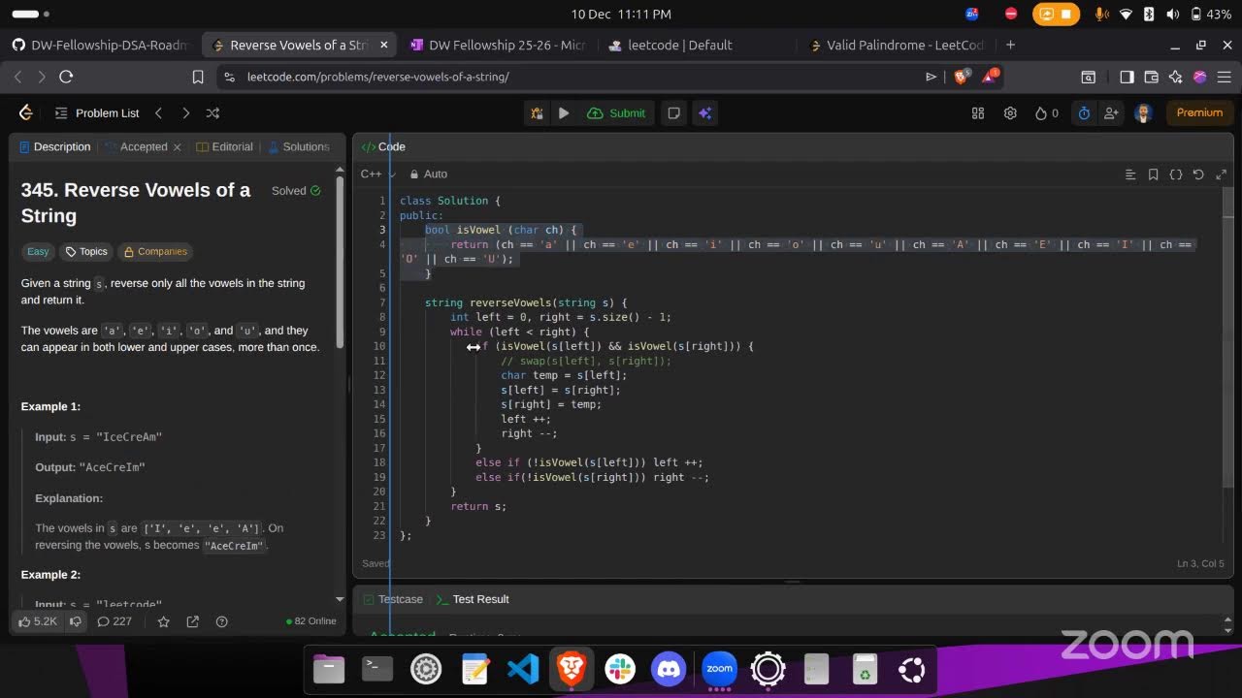Viewport: 1242px width, 698px height.
Task: Click the editor bookmark icon
Action: [x=1153, y=174]
